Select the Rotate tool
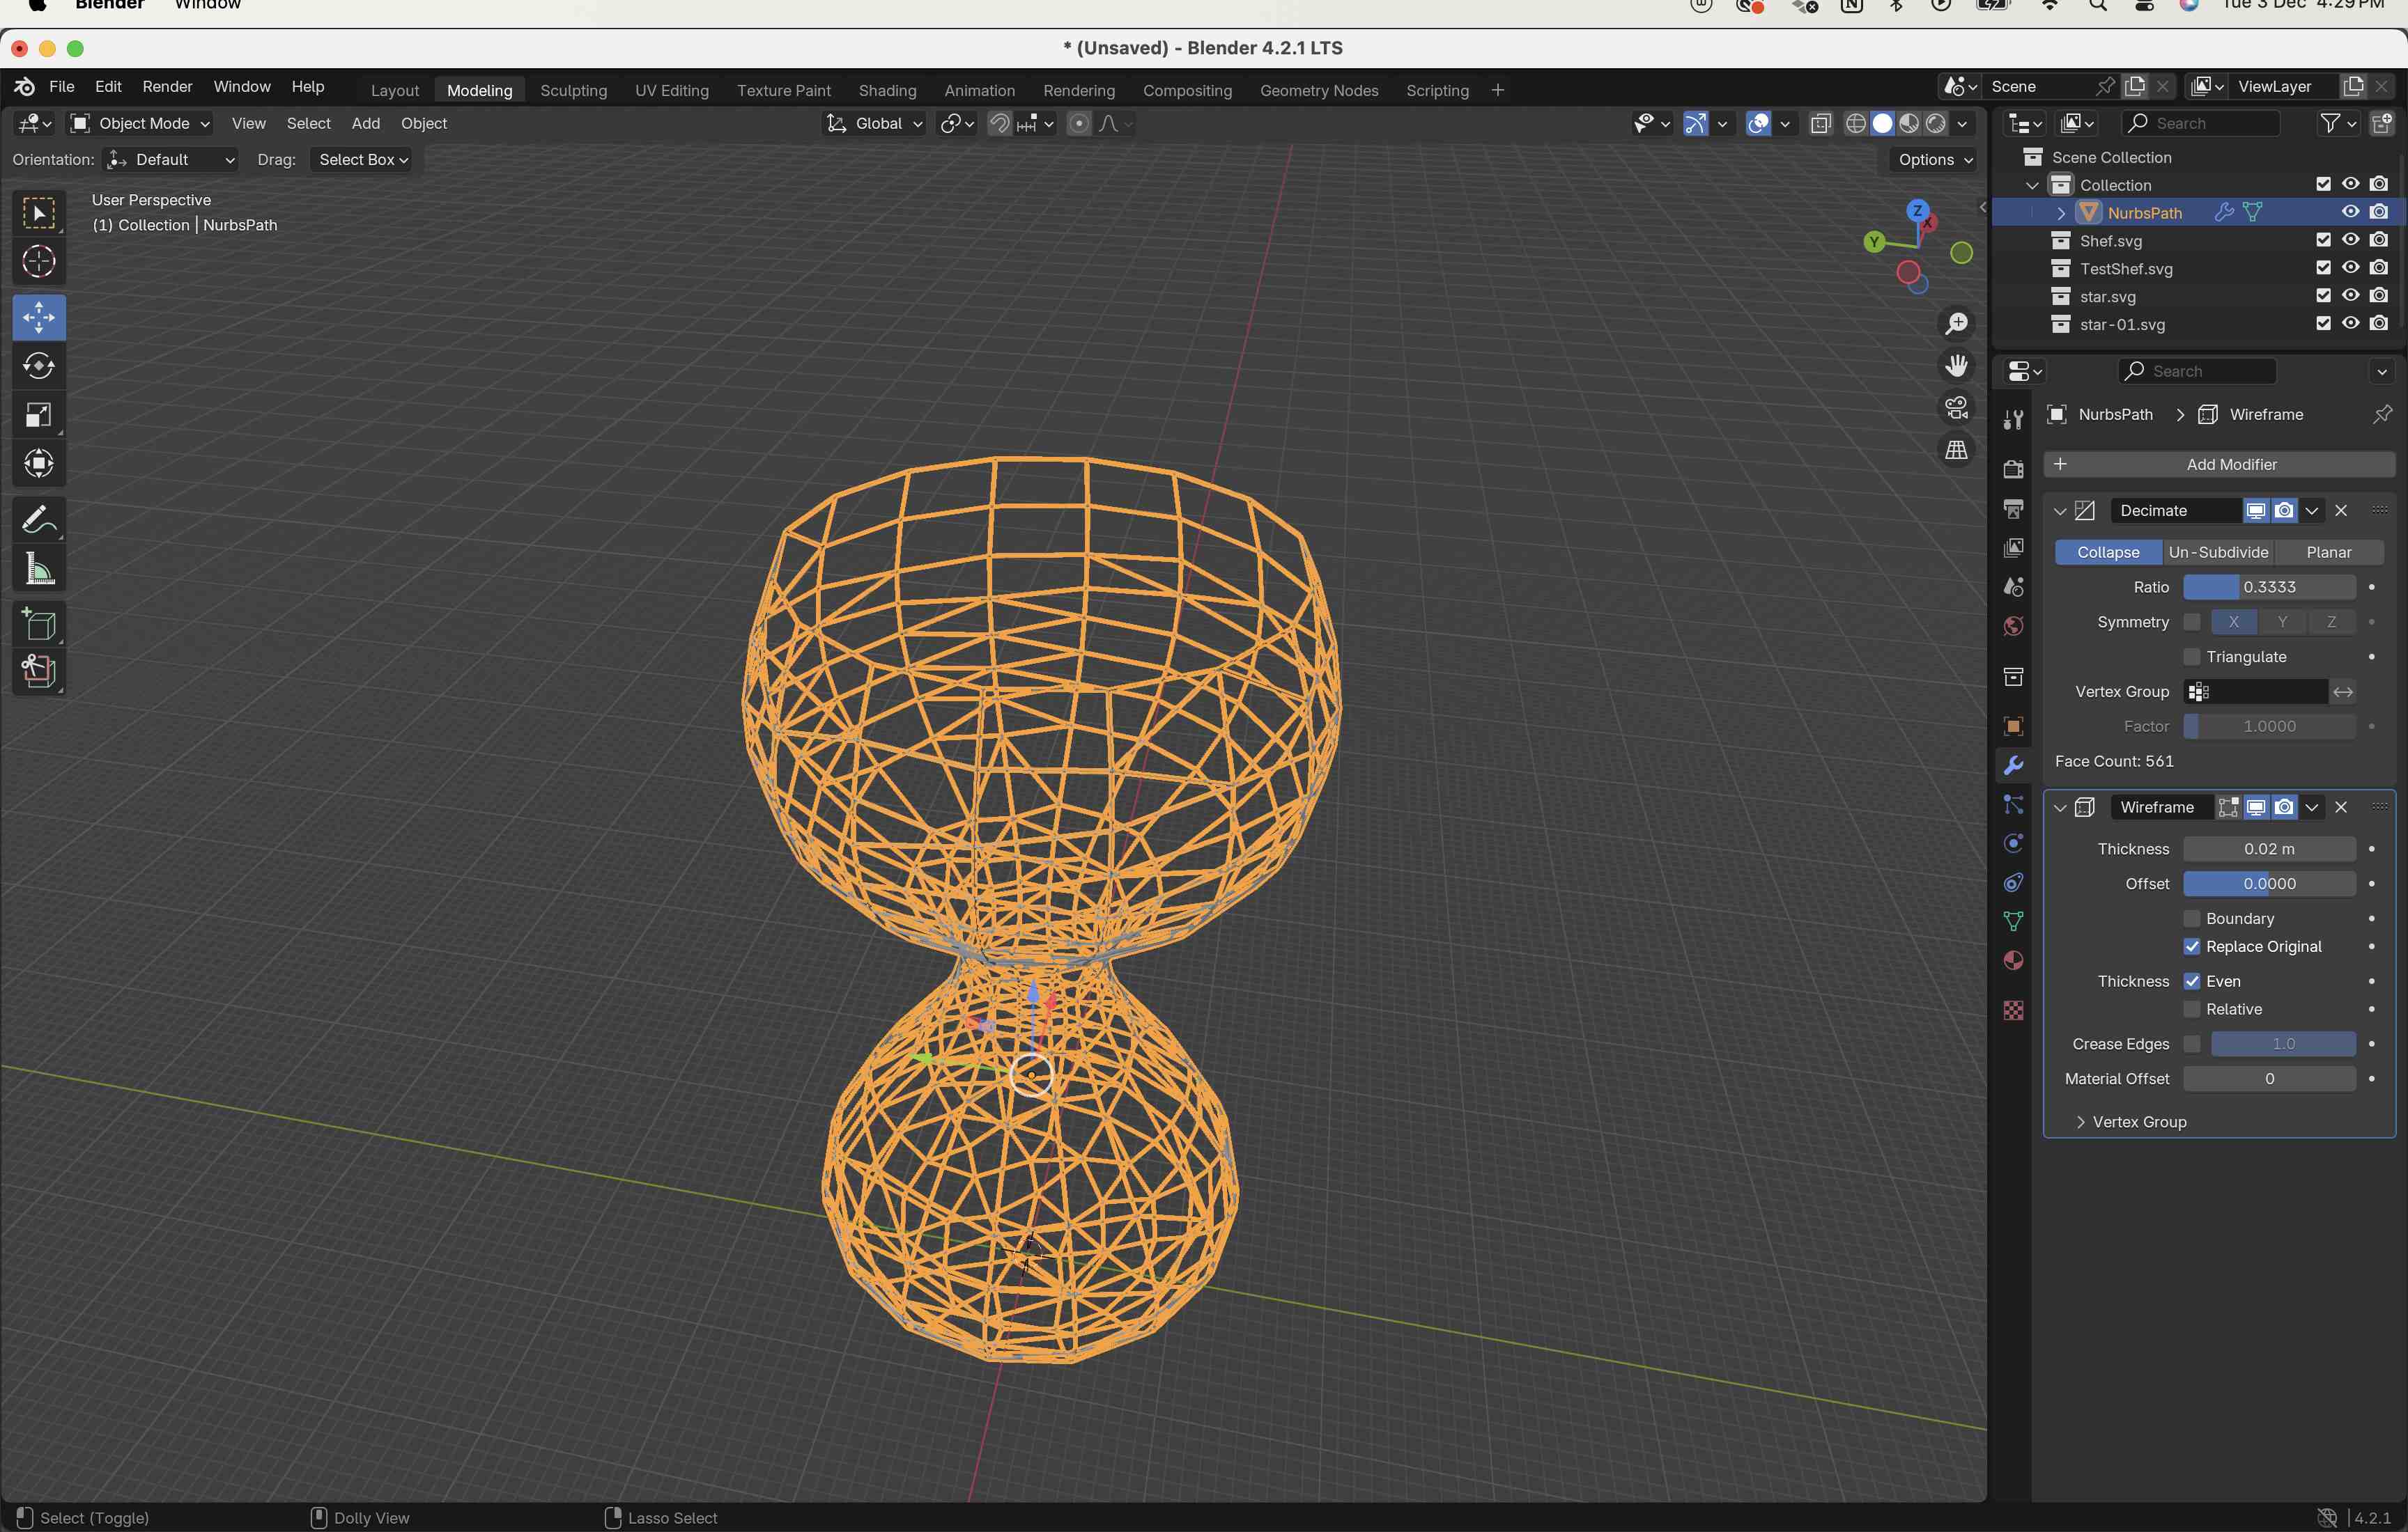 click(x=39, y=366)
